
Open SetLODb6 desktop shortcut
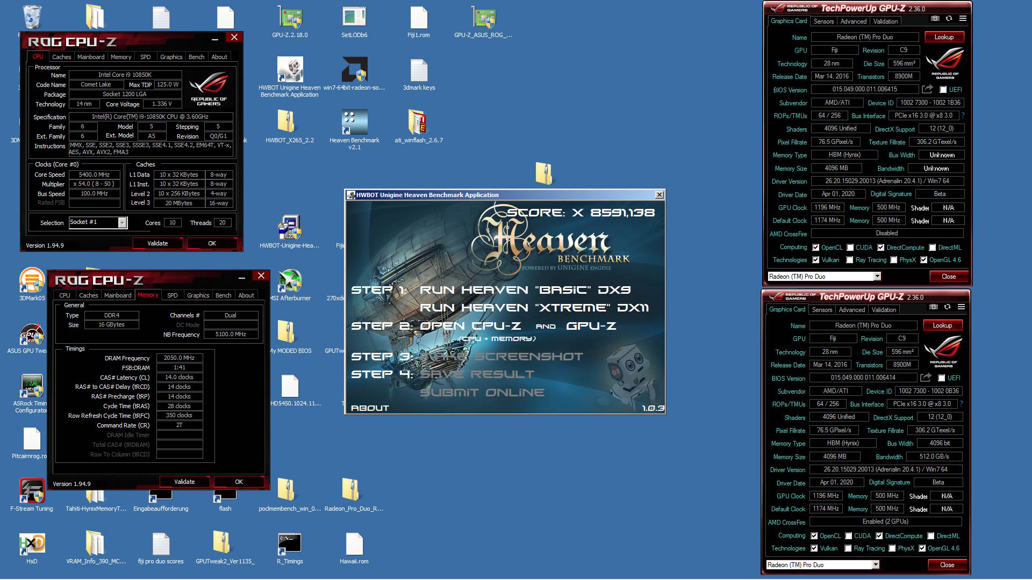[x=354, y=17]
